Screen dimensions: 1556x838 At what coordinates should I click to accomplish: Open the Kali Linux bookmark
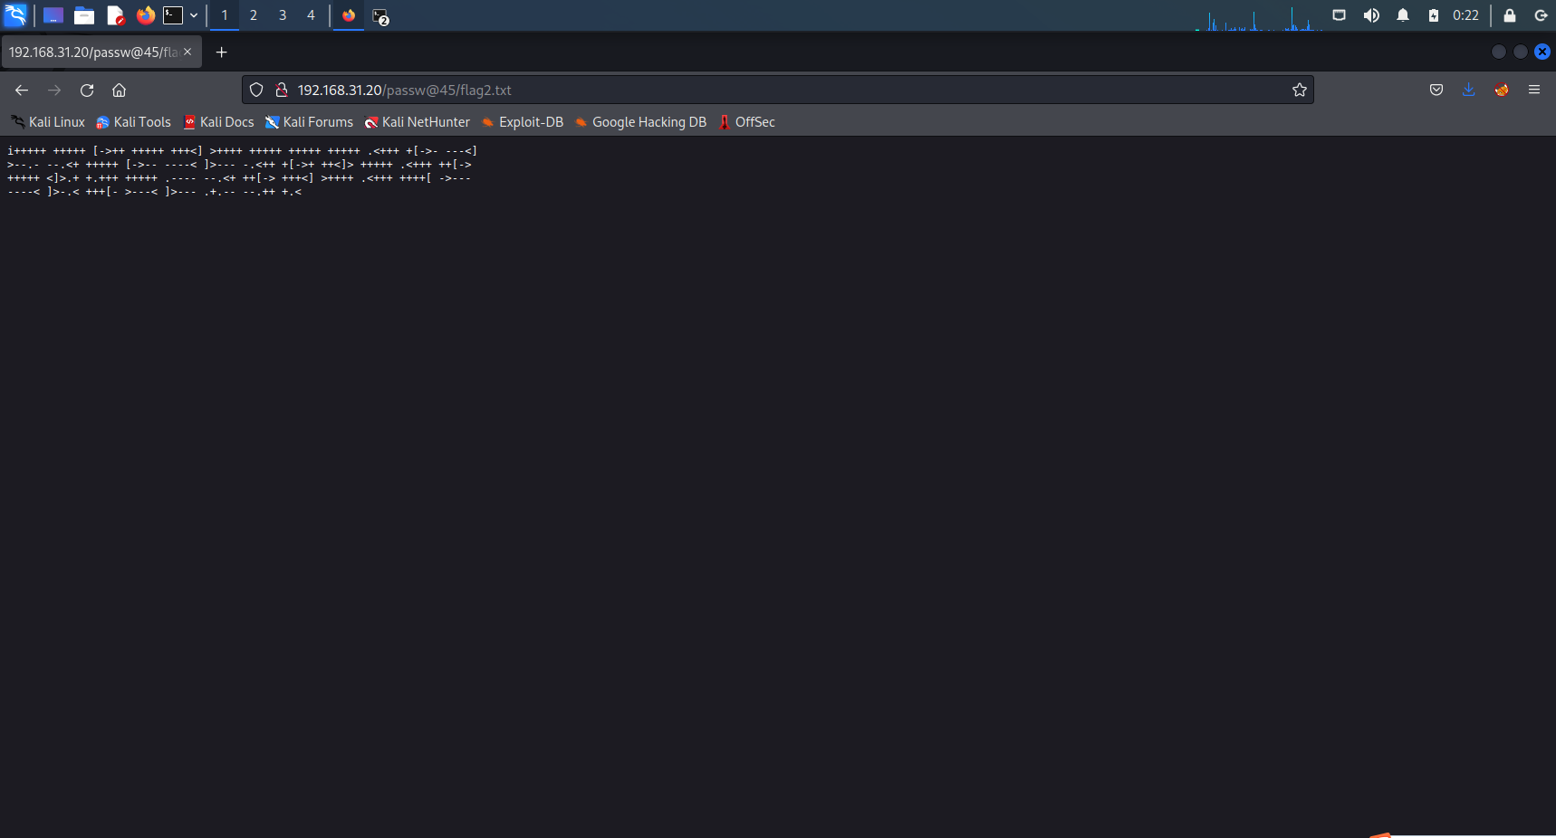[48, 122]
